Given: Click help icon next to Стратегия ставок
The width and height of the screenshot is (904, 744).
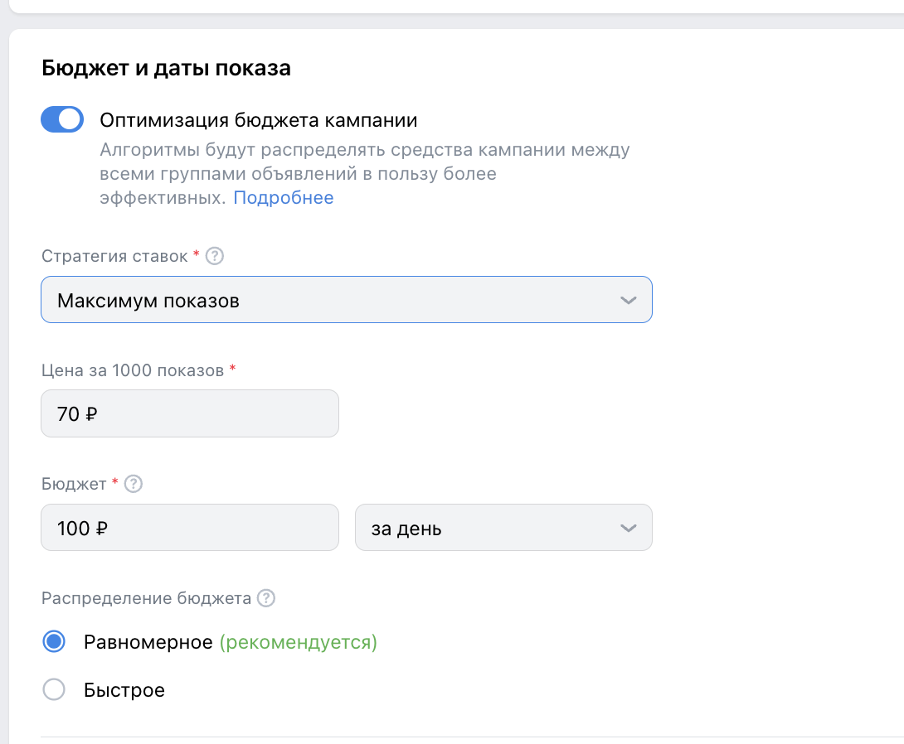Looking at the screenshot, I should 215,256.
